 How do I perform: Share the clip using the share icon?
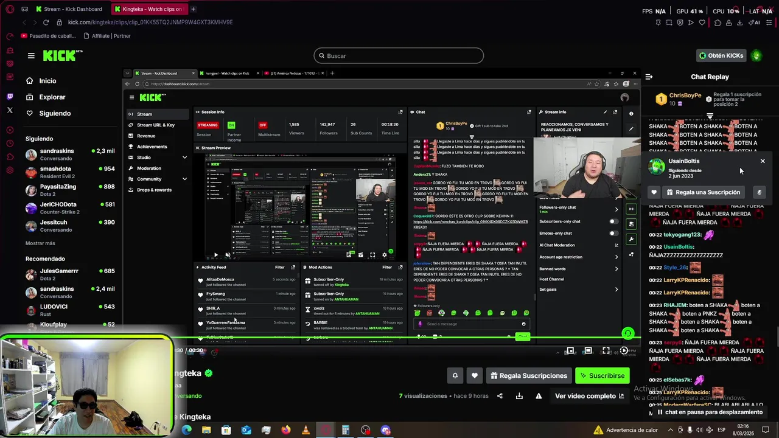(x=500, y=396)
